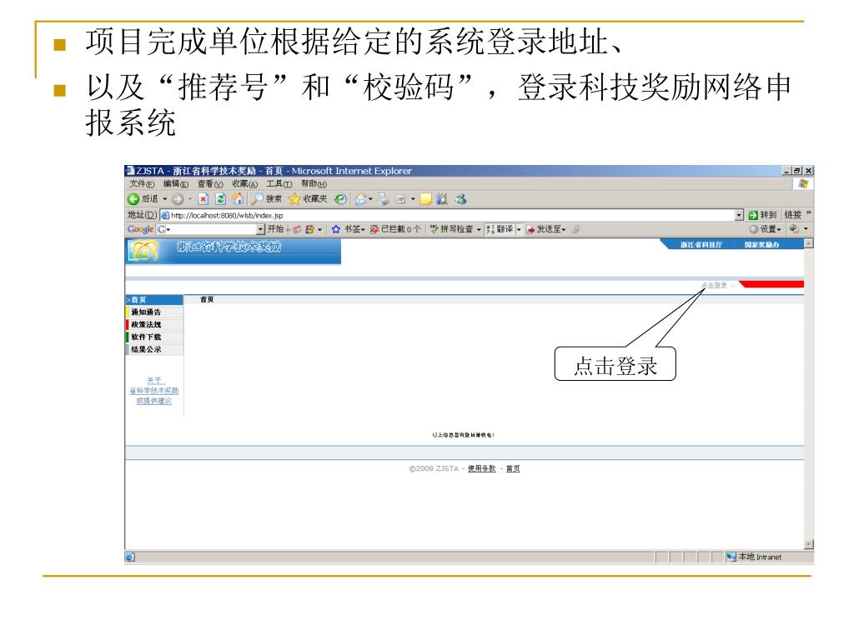This screenshot has width=854, height=640.
Task: Click the translate (翻译) button on Google toolbar
Action: (x=500, y=229)
